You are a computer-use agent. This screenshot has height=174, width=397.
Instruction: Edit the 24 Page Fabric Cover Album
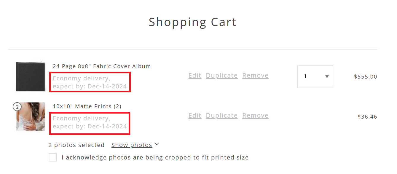pyautogui.click(x=195, y=76)
